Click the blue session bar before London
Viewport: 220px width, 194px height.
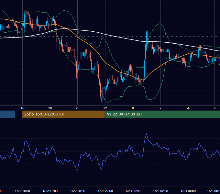tap(7, 114)
